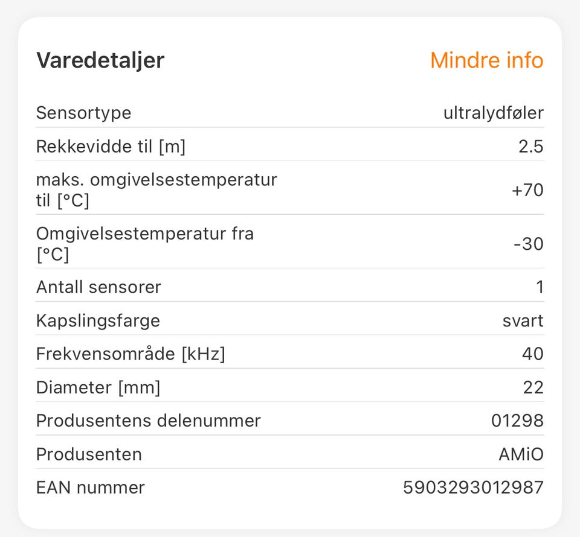This screenshot has width=580, height=537.
Task: Click the 22 diameter value
Action: point(533,387)
